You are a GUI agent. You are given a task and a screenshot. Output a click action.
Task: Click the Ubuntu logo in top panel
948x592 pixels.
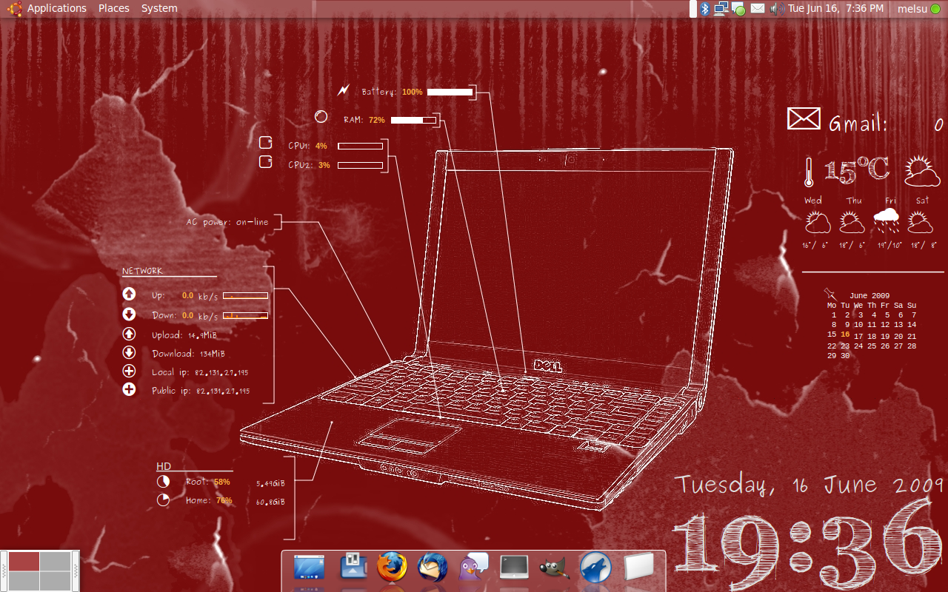pos(15,8)
